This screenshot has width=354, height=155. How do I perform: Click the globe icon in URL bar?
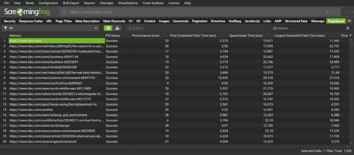click(x=64, y=12)
